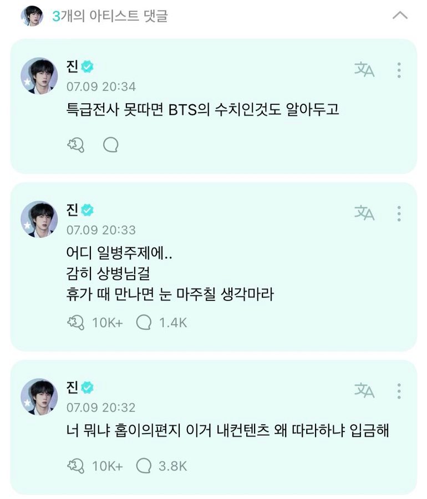Click the 진 username on the 20:34 comment
The height and width of the screenshot is (499, 427).
[72, 67]
